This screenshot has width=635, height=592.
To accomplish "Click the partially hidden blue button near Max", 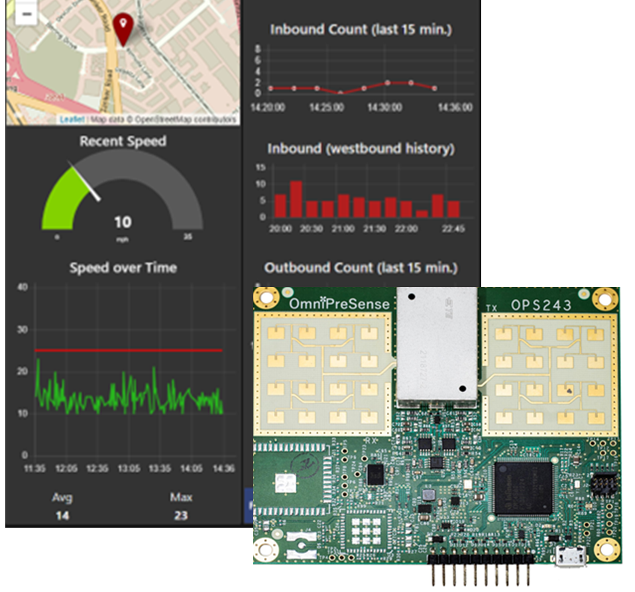I will click(248, 504).
